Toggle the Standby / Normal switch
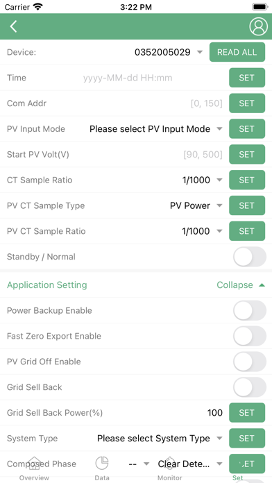This screenshot has height=483, width=272. tap(250, 257)
